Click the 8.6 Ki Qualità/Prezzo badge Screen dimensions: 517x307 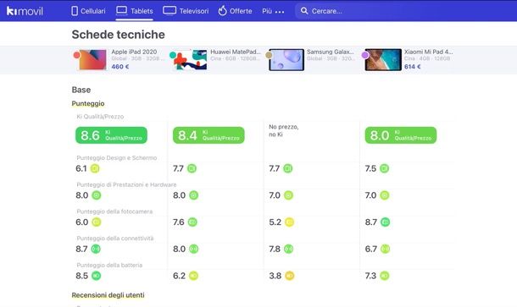coord(111,135)
